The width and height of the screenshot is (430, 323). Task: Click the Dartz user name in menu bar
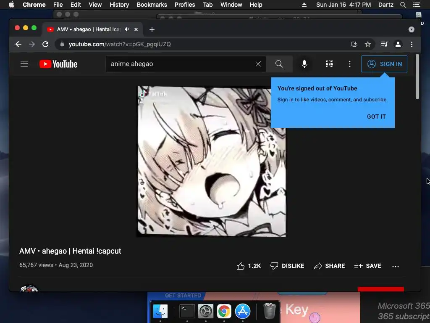pos(385,5)
